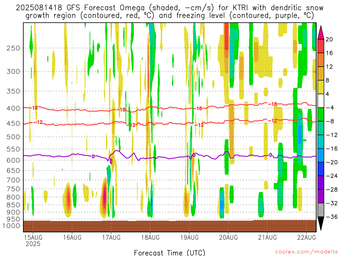Click the gray colorbar segment between -36 and -32
The image size is (341, 256).
(321, 210)
